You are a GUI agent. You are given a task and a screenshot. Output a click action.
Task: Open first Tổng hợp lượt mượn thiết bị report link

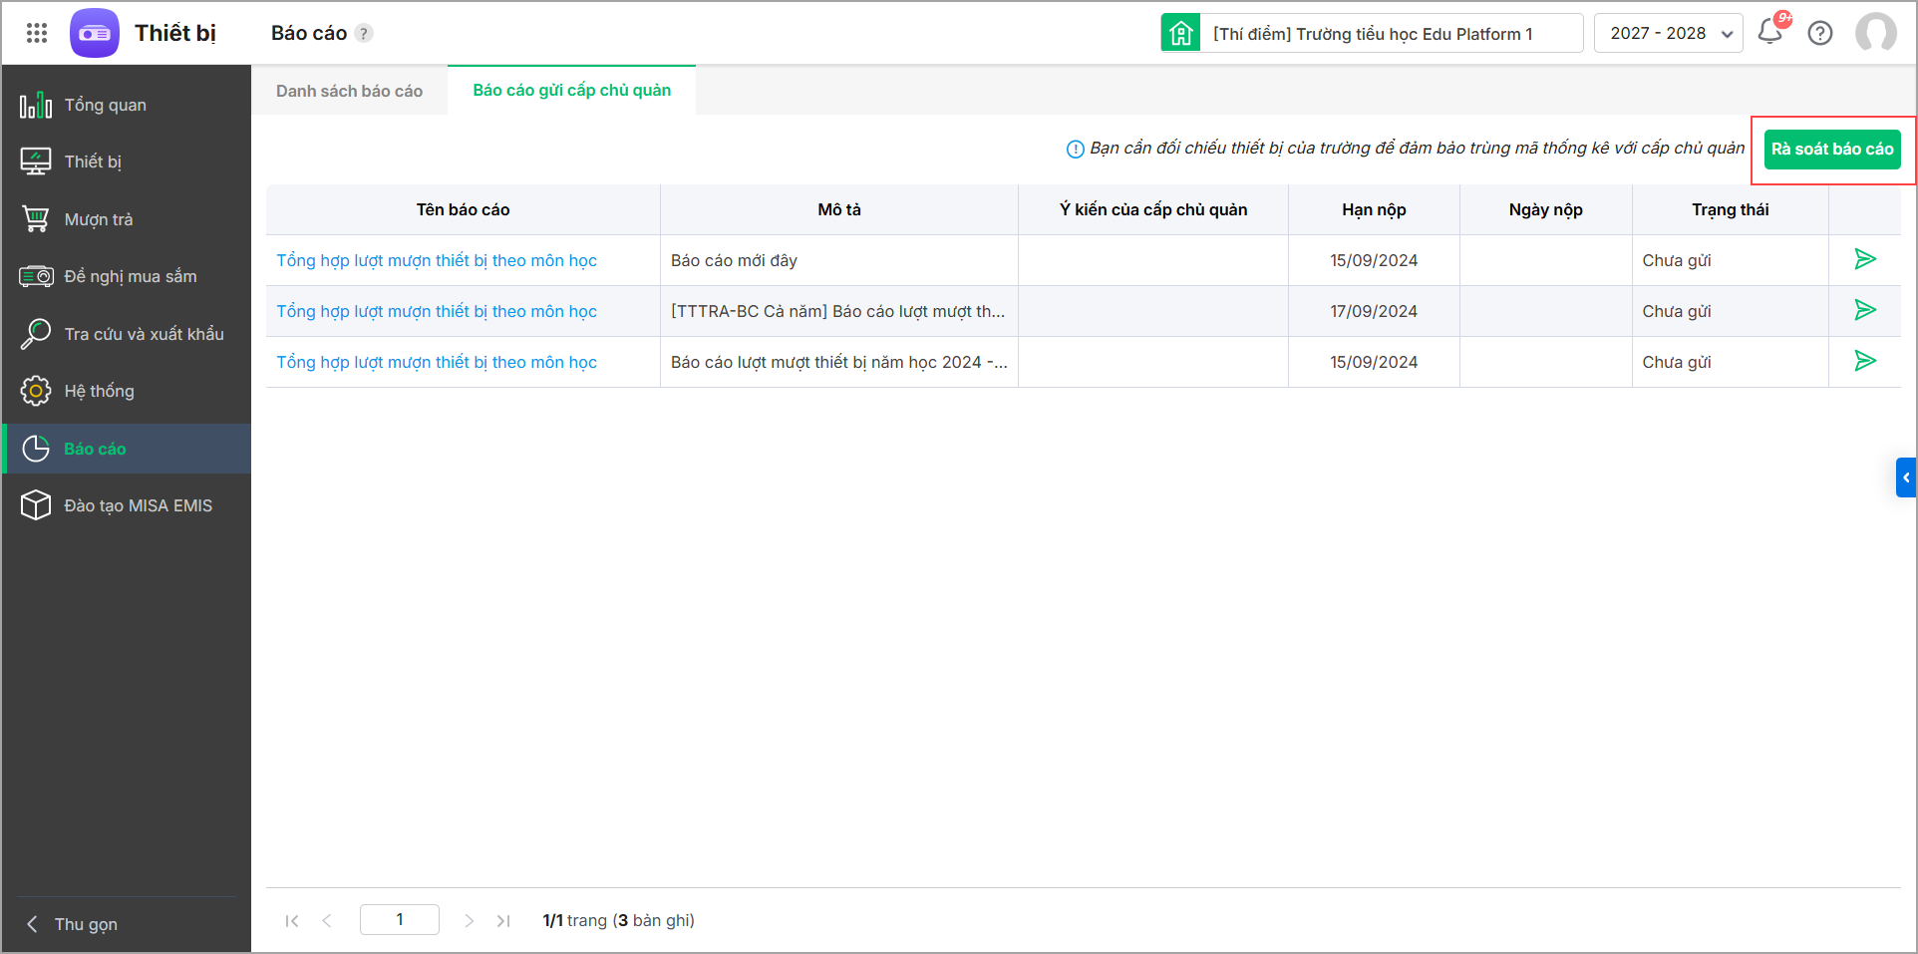tap(437, 260)
